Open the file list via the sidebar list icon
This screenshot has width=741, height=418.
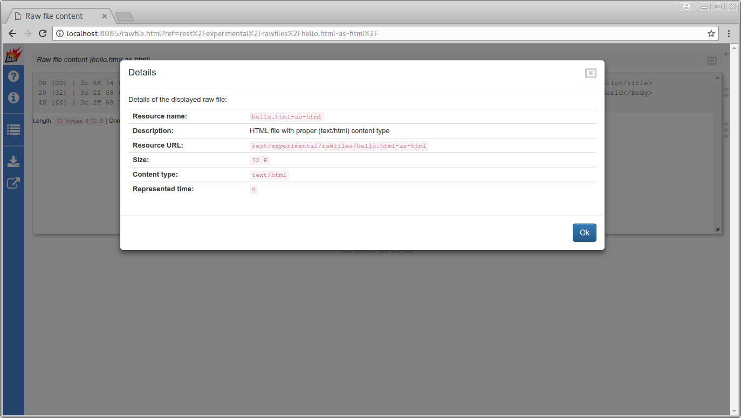13,129
